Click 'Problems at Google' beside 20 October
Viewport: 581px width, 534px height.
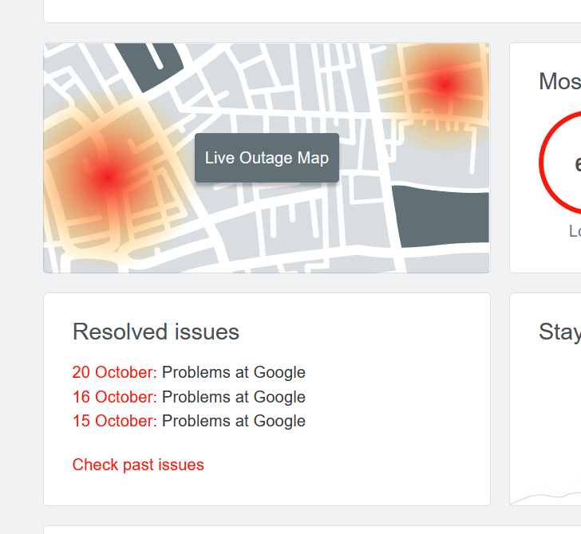(234, 372)
